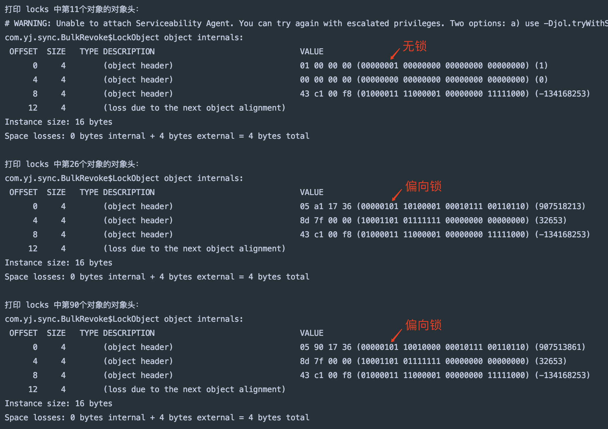Screen dimensions: 608x429
Task: Click the 偏向锁 label above object 26's values
Action: pyautogui.click(x=424, y=186)
